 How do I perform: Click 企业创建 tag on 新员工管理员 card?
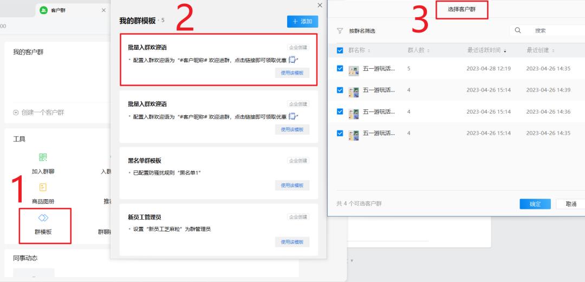tap(298, 217)
